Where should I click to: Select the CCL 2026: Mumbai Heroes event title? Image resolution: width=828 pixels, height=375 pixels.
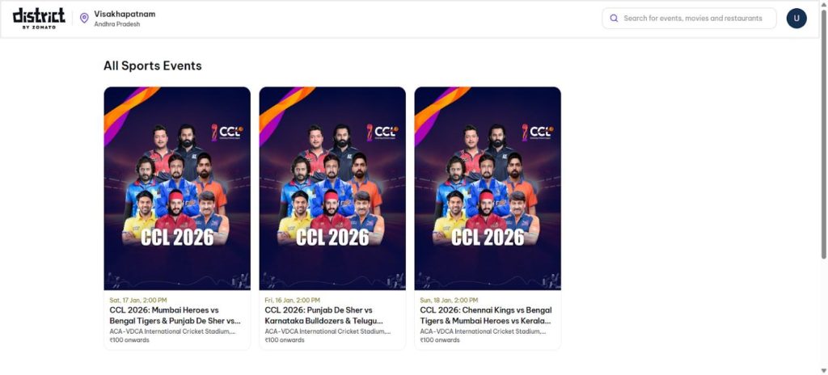tap(175, 315)
